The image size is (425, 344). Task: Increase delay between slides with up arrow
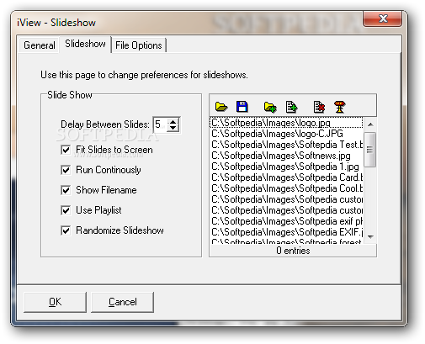pyautogui.click(x=173, y=121)
